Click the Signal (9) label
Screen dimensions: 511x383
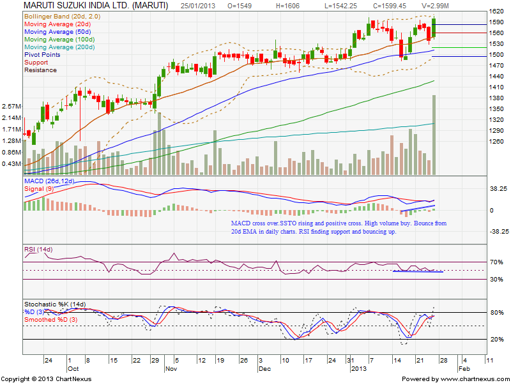[39, 188]
